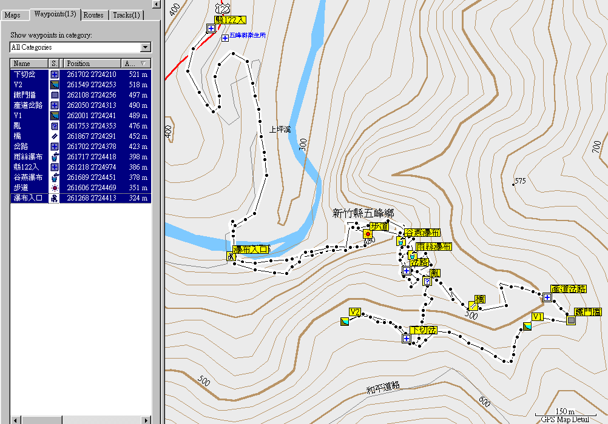The image size is (608, 424).
Task: Click symbol icon in the 鐵門擋 list row
Action: [x=55, y=95]
